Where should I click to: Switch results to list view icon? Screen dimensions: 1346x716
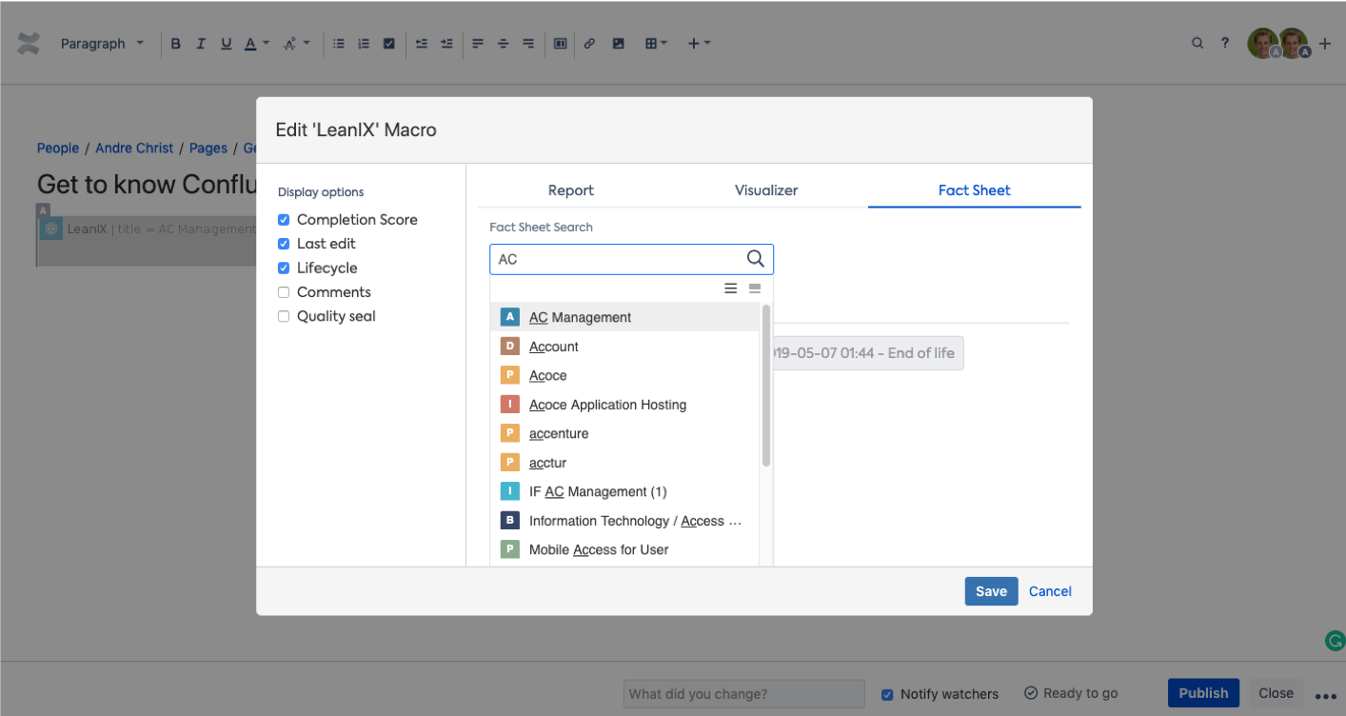731,288
